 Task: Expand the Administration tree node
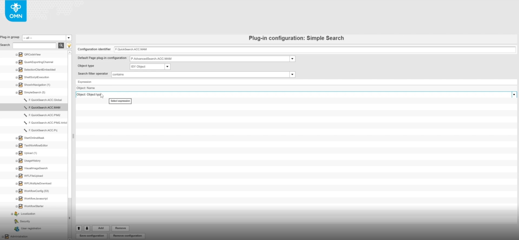tap(3, 237)
